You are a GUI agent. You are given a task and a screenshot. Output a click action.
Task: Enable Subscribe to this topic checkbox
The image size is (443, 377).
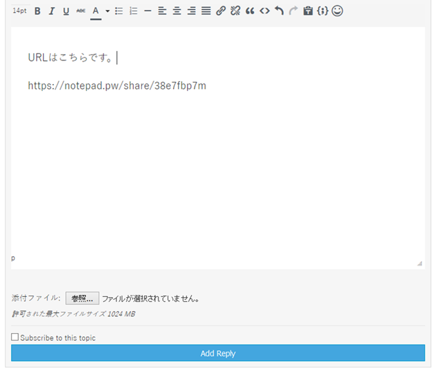point(15,337)
